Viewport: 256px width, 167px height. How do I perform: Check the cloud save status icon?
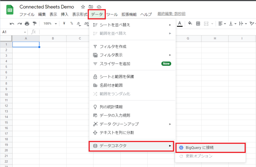tap(99, 7)
